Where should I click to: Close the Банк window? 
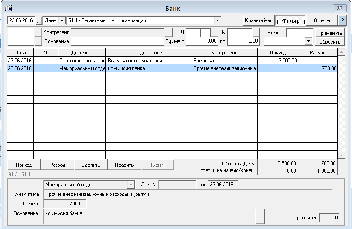tap(339, 8)
